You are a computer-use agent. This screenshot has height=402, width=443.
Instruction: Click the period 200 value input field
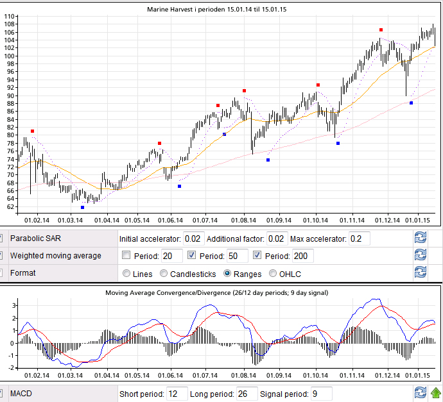pyautogui.click(x=305, y=256)
